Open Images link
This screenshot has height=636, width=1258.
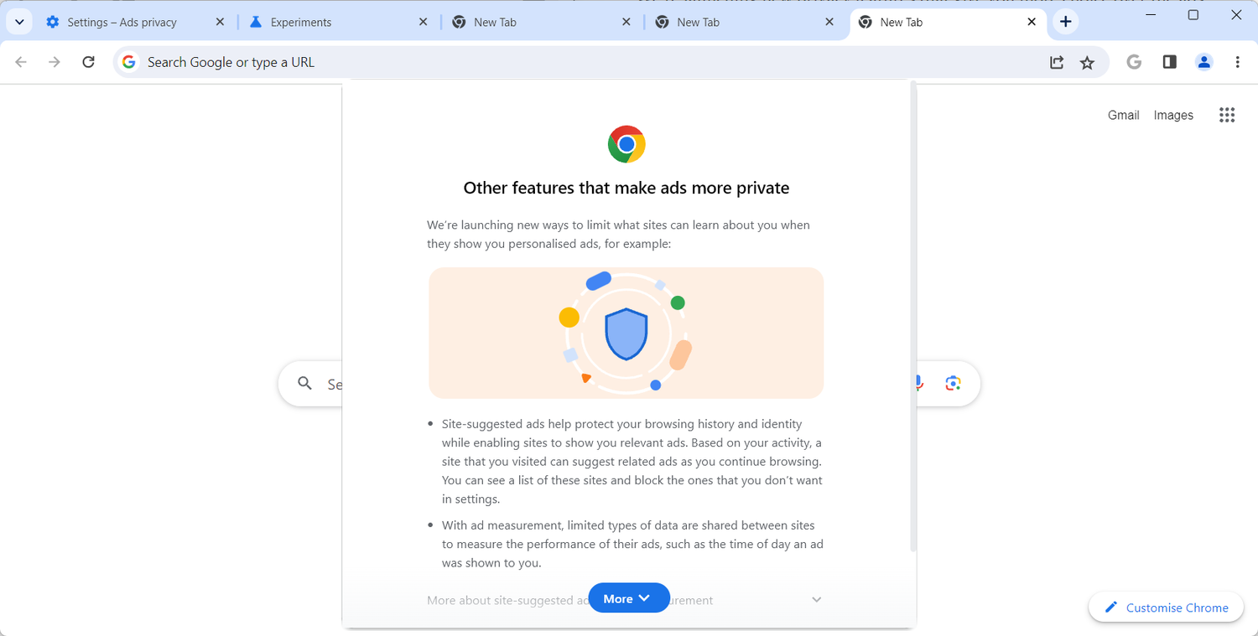click(1173, 116)
